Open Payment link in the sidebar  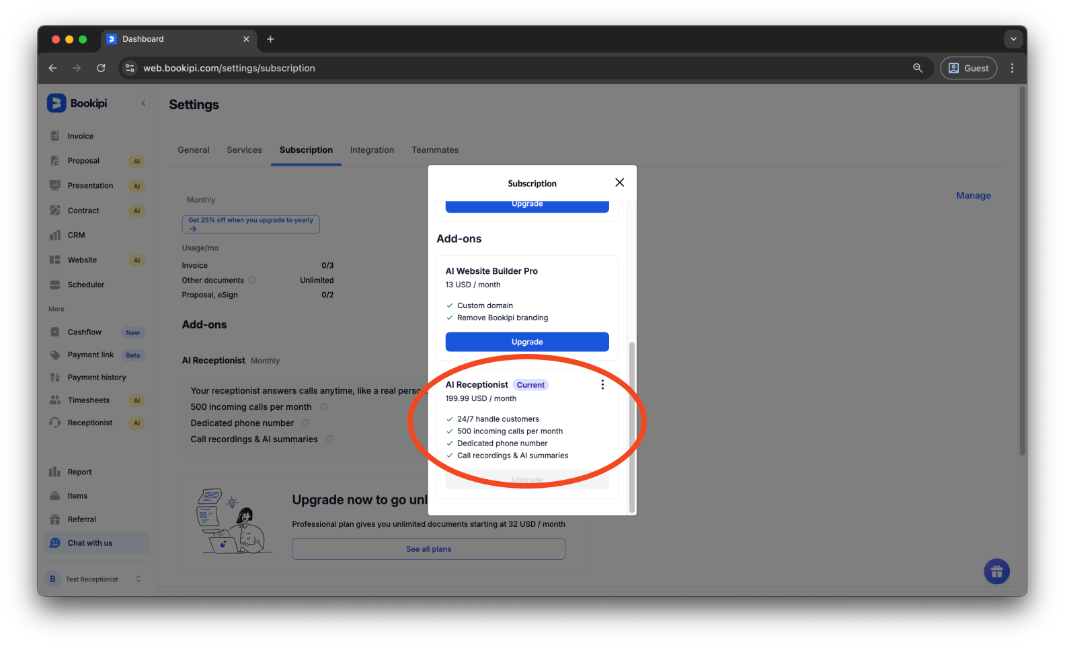(97, 355)
